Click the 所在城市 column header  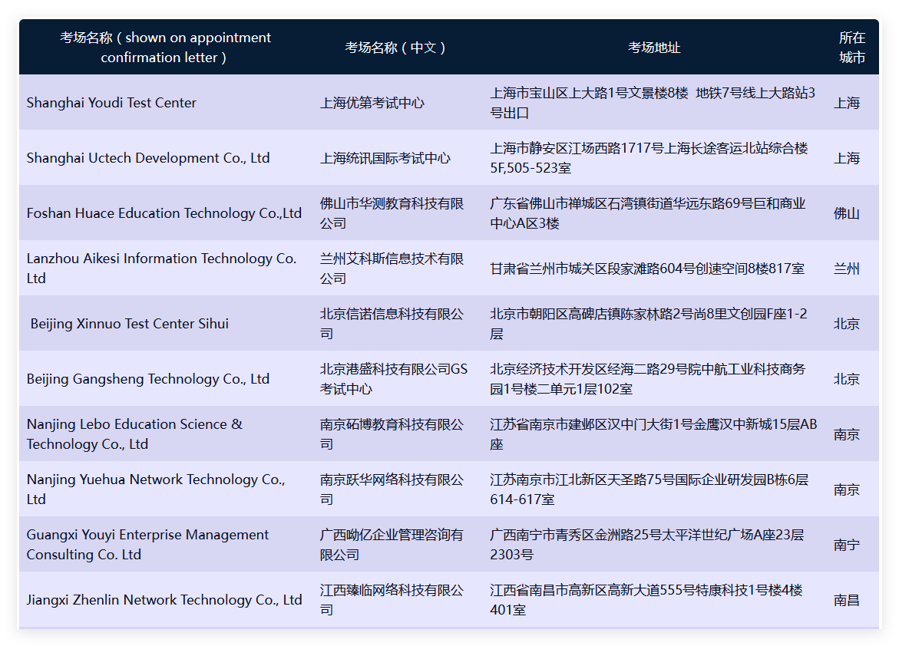[852, 47]
